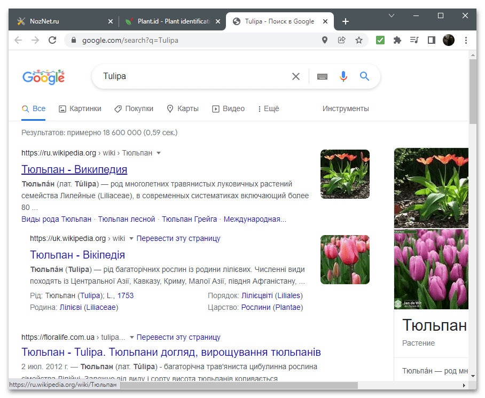This screenshot has width=485, height=398.
Task: Open the Международная... sitelink
Action: pos(255,219)
